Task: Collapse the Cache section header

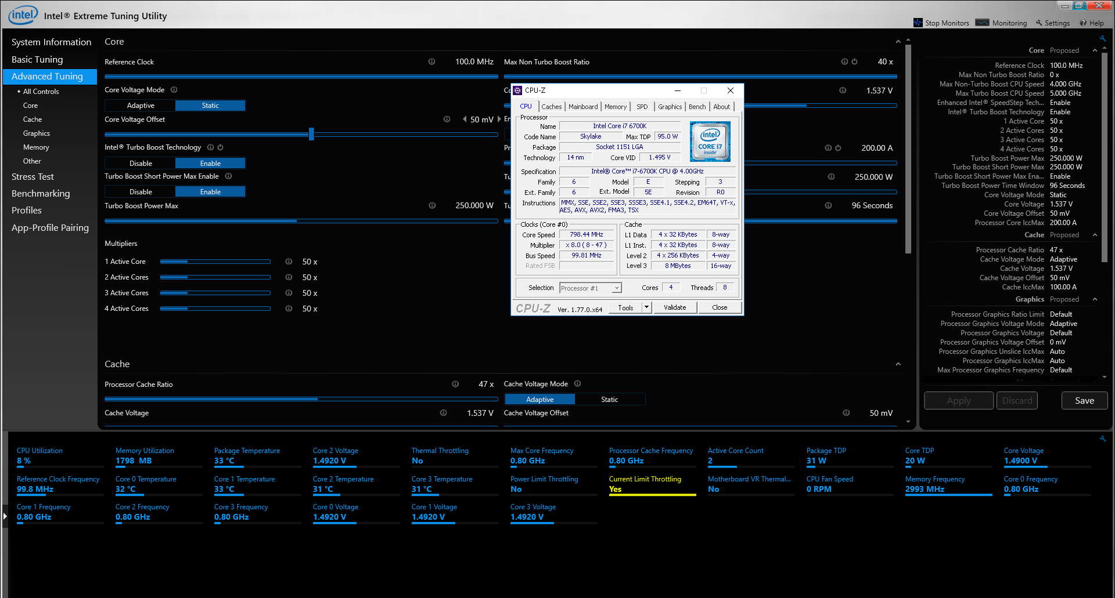Action: tap(898, 364)
